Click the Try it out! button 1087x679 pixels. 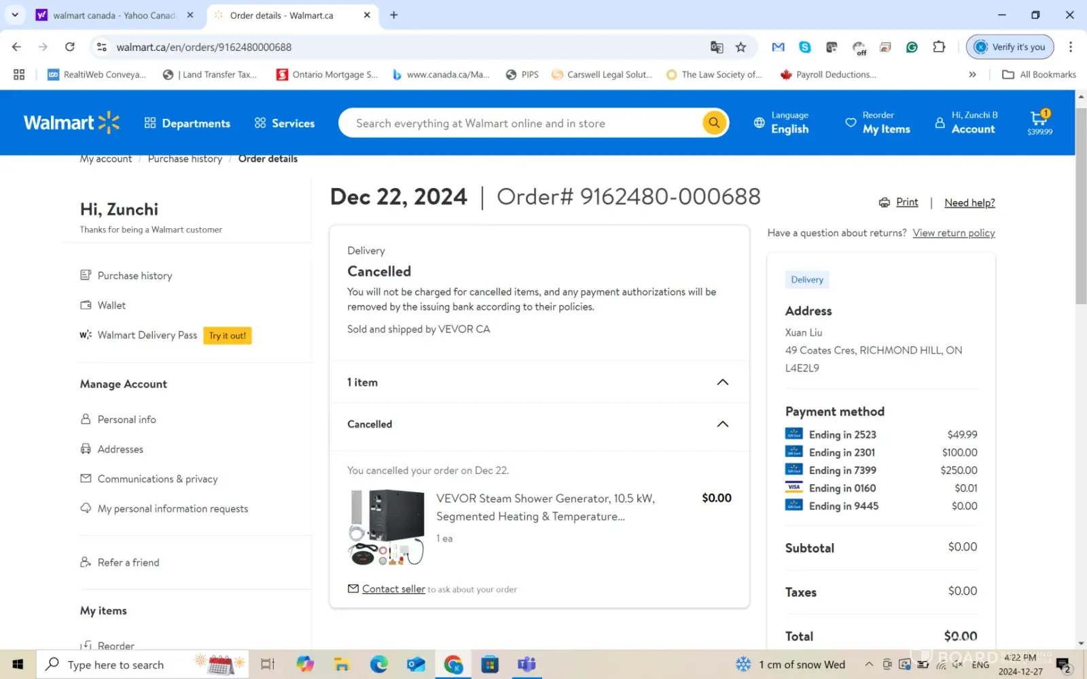tap(227, 335)
